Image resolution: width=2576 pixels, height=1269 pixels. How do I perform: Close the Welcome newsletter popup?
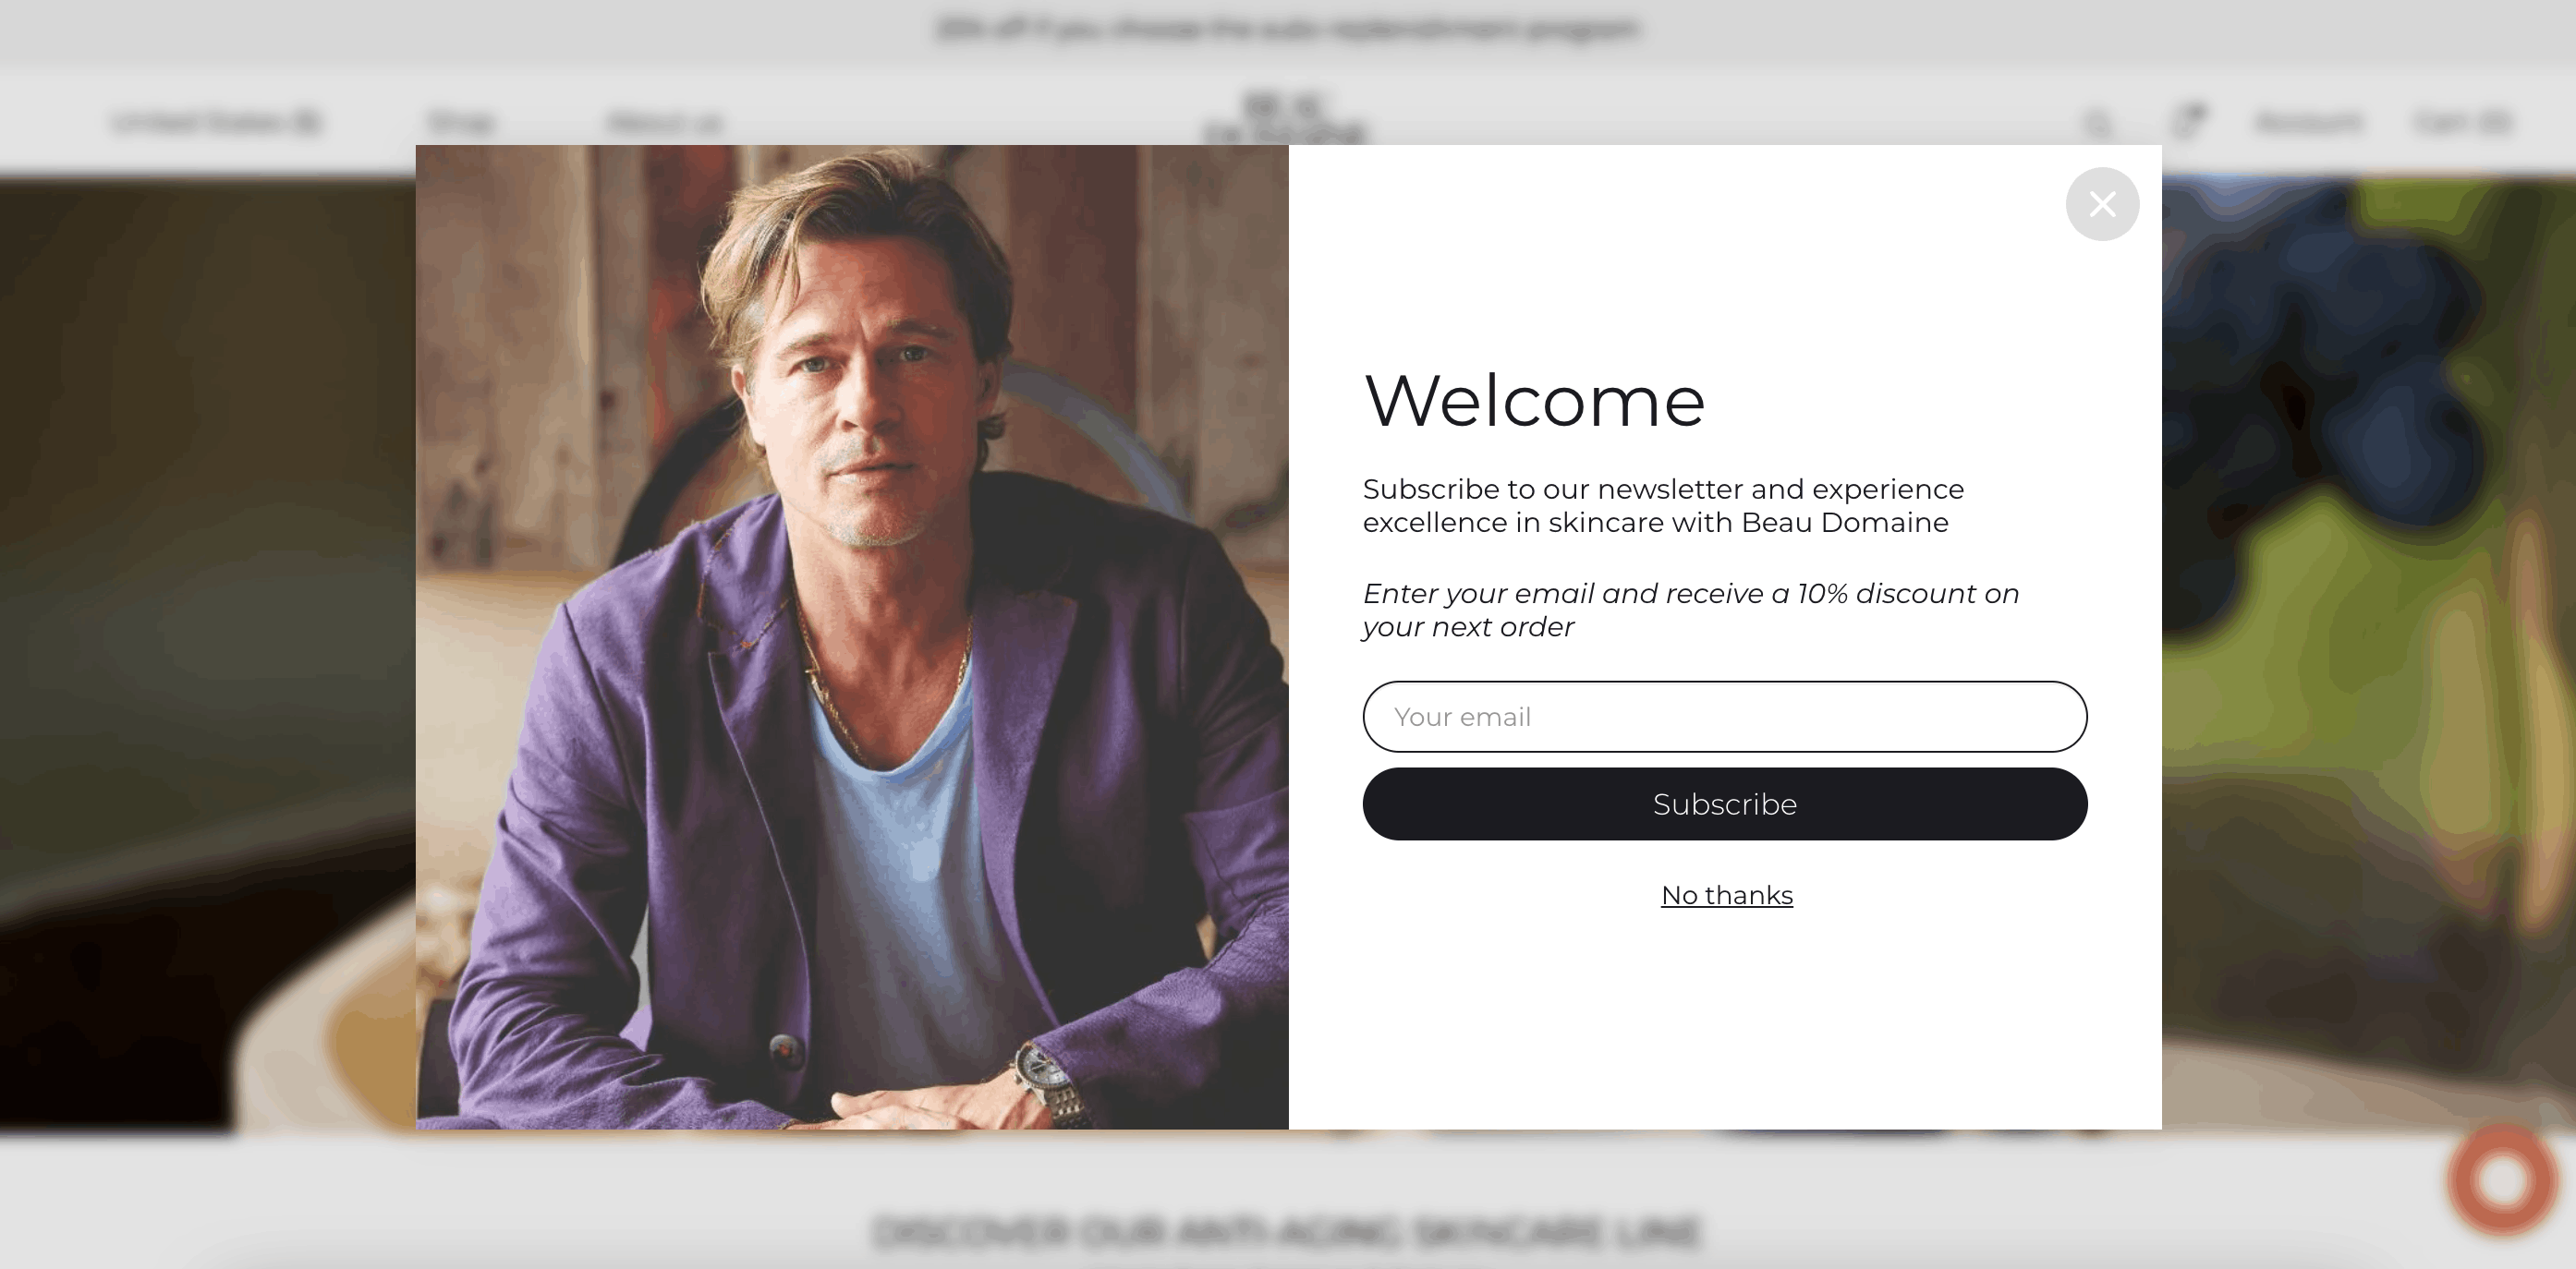2102,204
